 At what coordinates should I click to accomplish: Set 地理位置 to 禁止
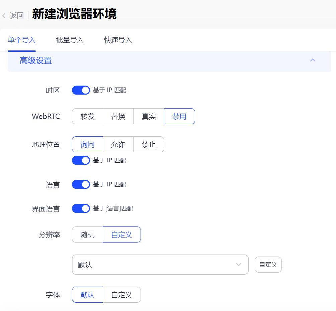[x=149, y=144]
